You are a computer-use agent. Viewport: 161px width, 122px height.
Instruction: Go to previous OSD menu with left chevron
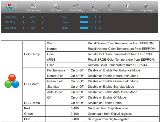pyautogui.click(x=3, y=6)
